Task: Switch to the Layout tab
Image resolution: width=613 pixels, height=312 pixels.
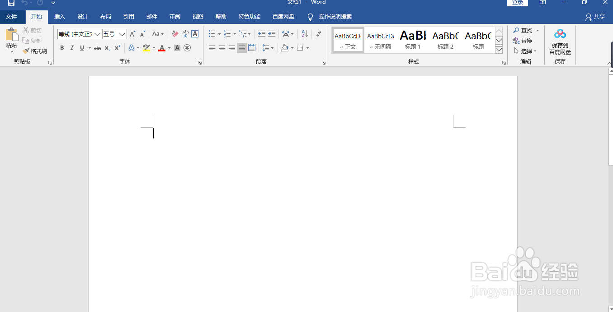Action: (106, 17)
